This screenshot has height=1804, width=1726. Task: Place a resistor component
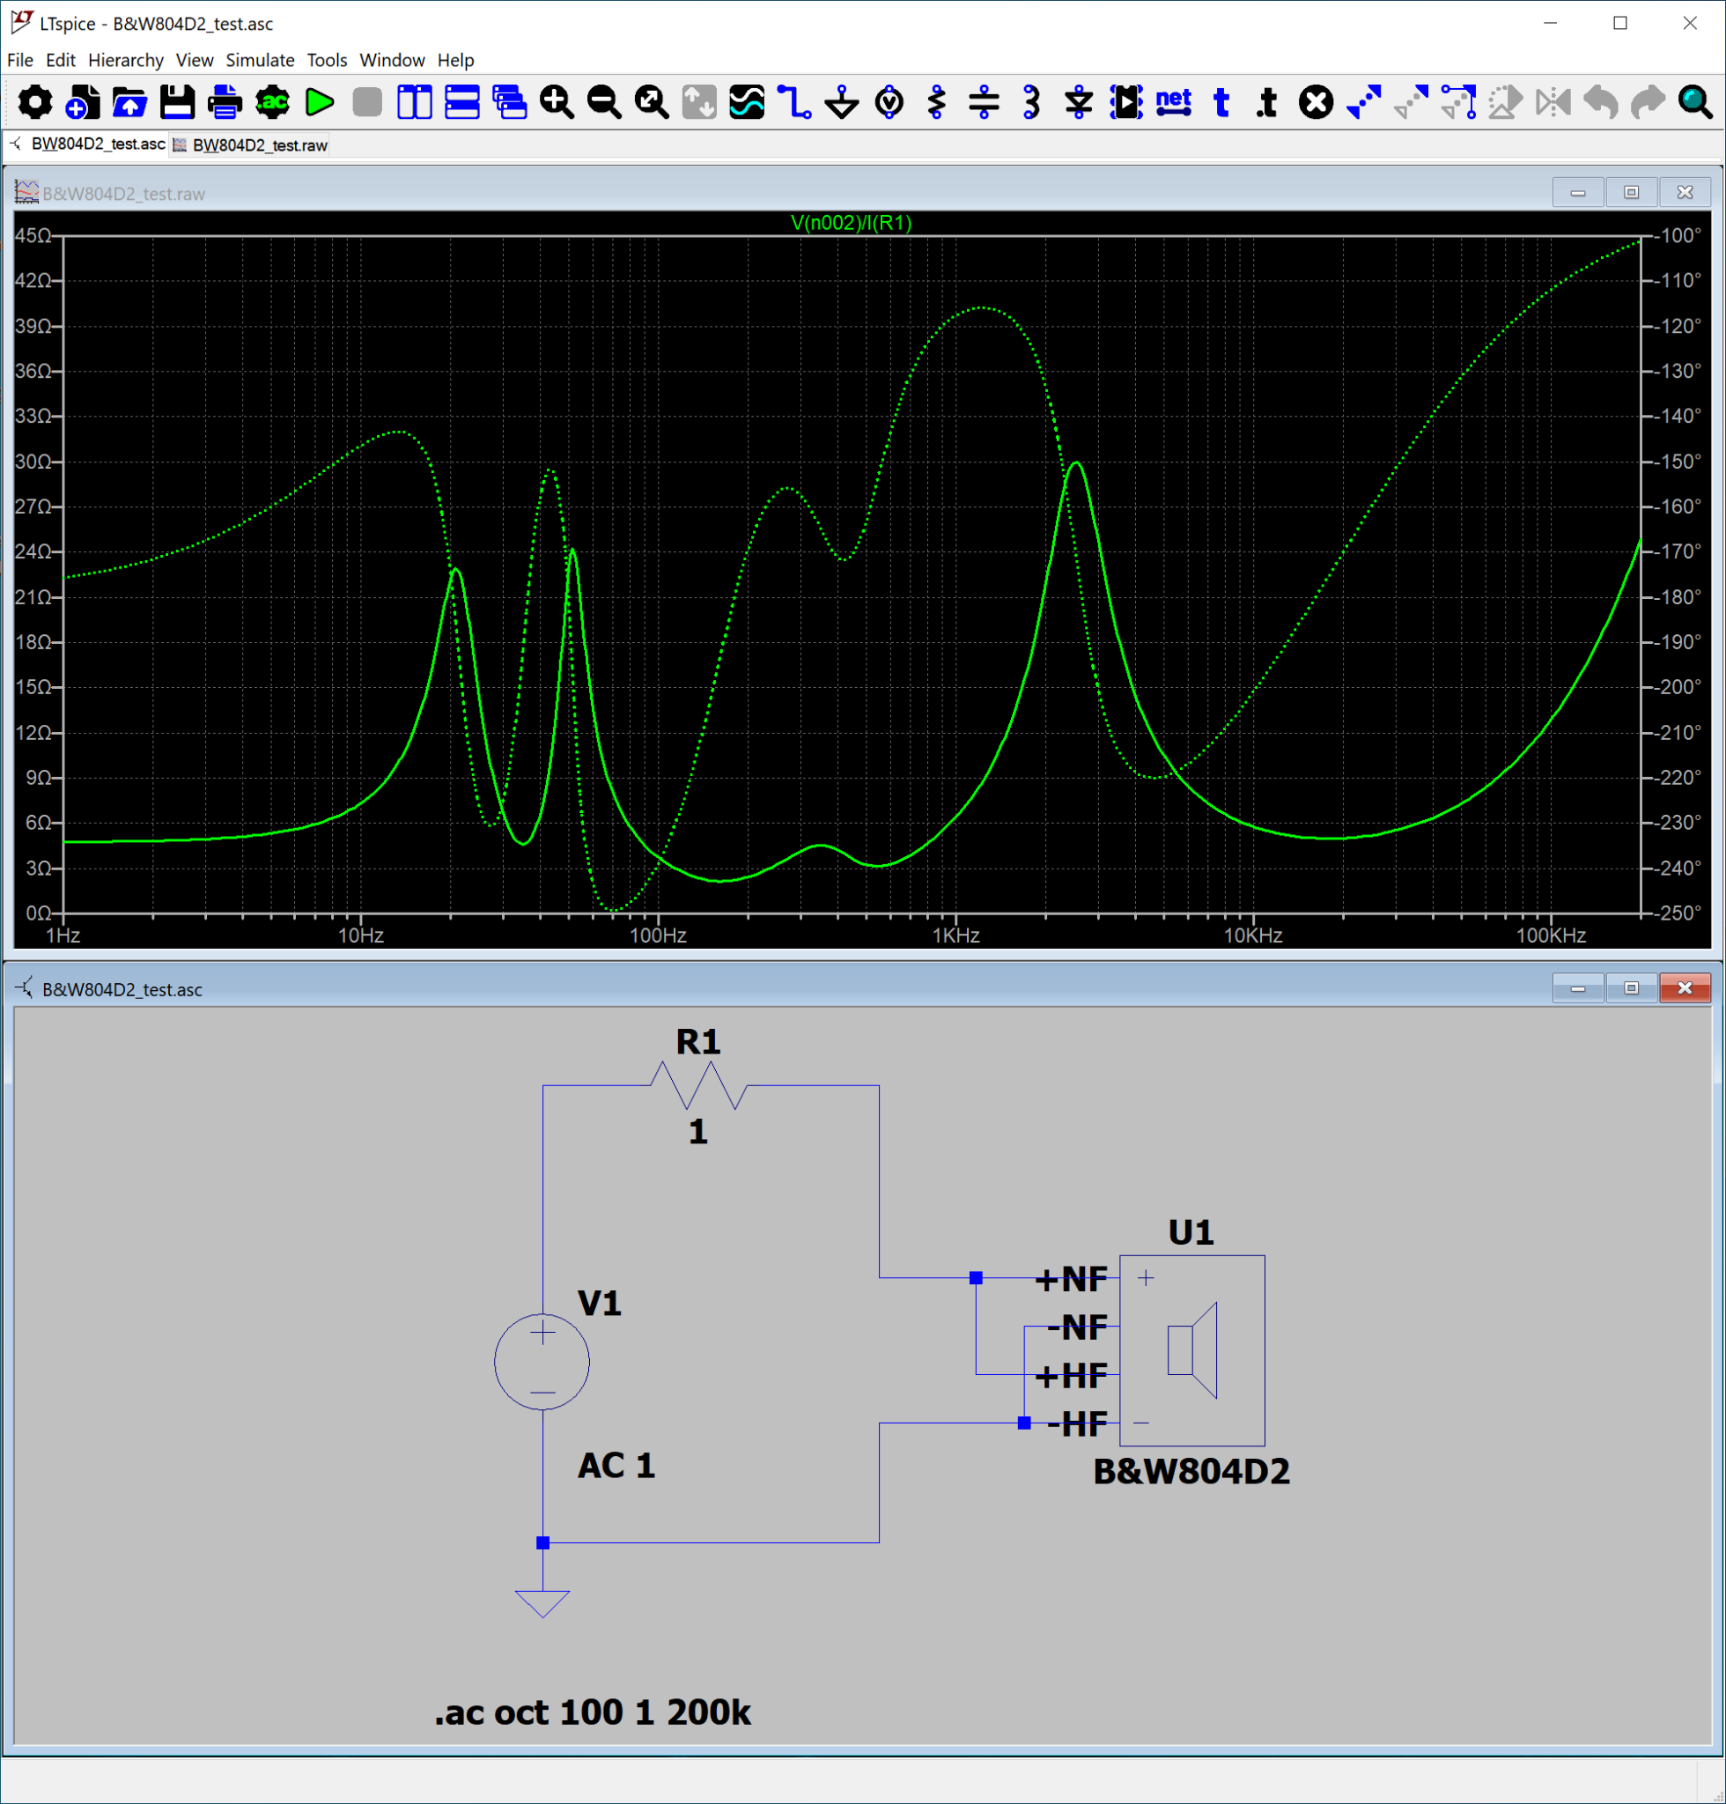937,102
